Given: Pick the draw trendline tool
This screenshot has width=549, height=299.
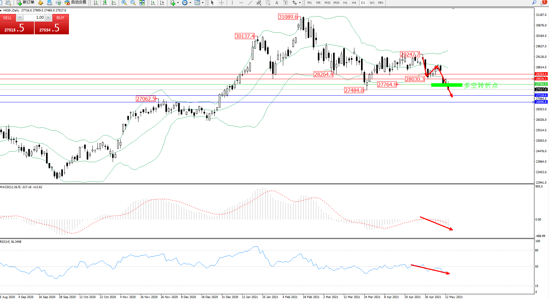Looking at the screenshot, I should [250, 3].
